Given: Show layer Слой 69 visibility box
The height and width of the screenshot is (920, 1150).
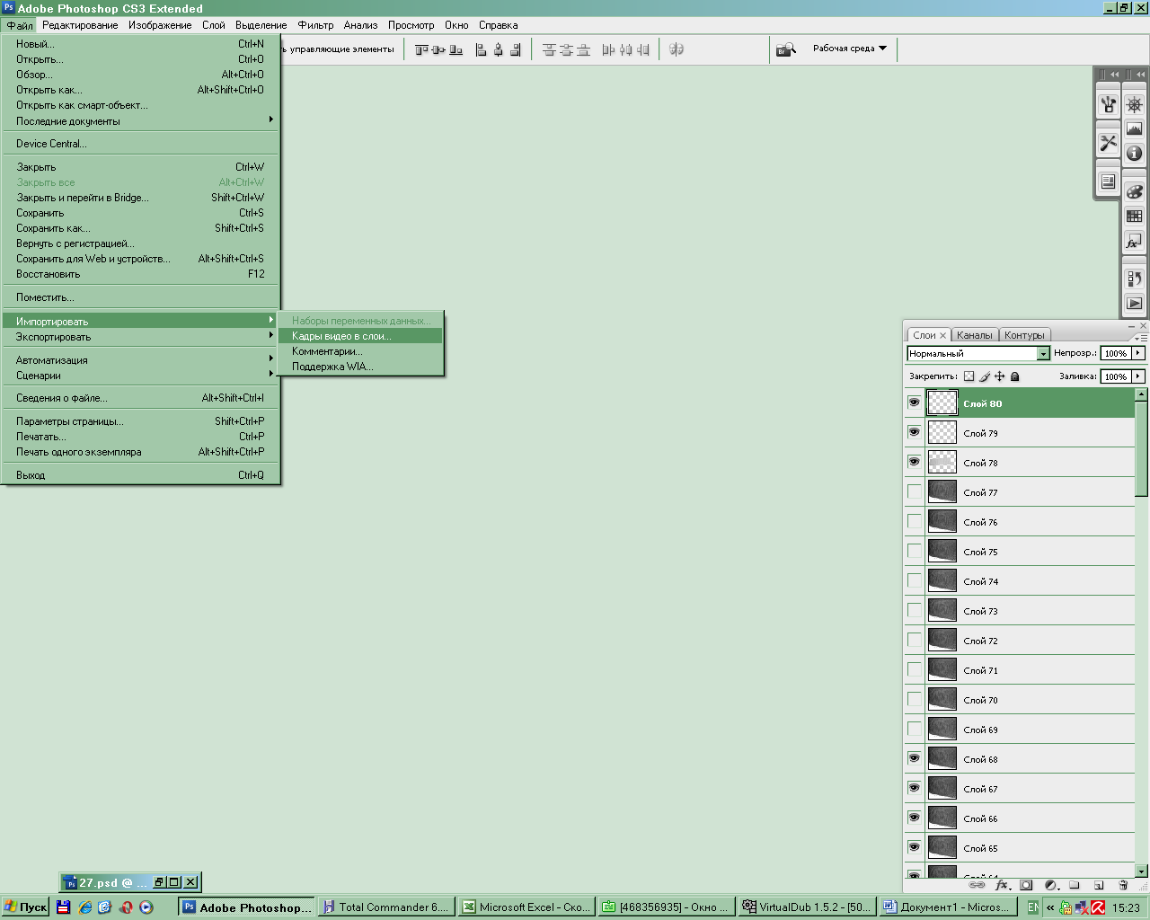Looking at the screenshot, I should click(915, 729).
